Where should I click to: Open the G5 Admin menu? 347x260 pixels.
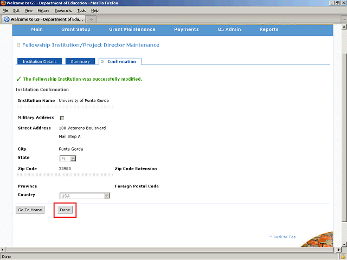tap(229, 29)
